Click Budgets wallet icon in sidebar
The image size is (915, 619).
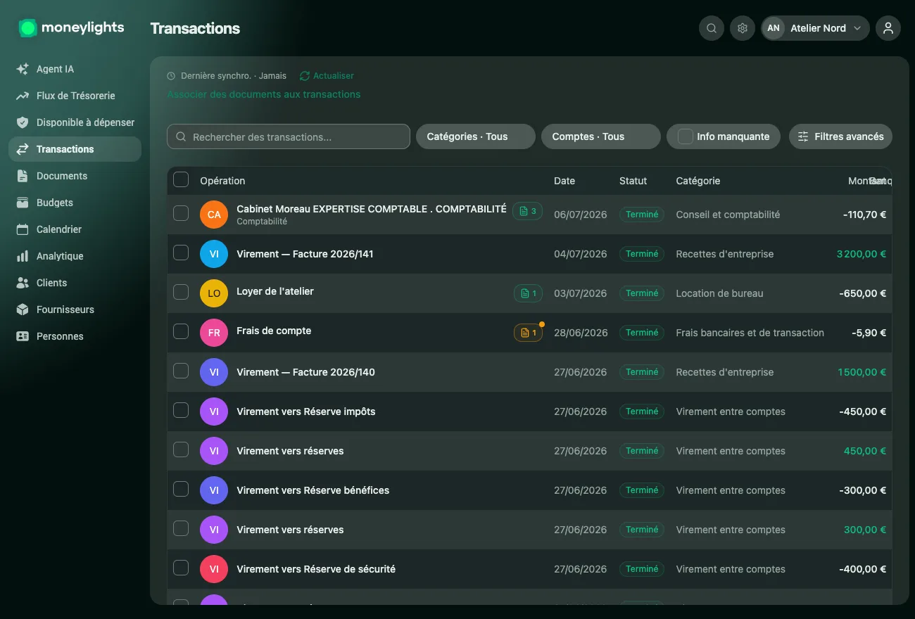click(23, 203)
